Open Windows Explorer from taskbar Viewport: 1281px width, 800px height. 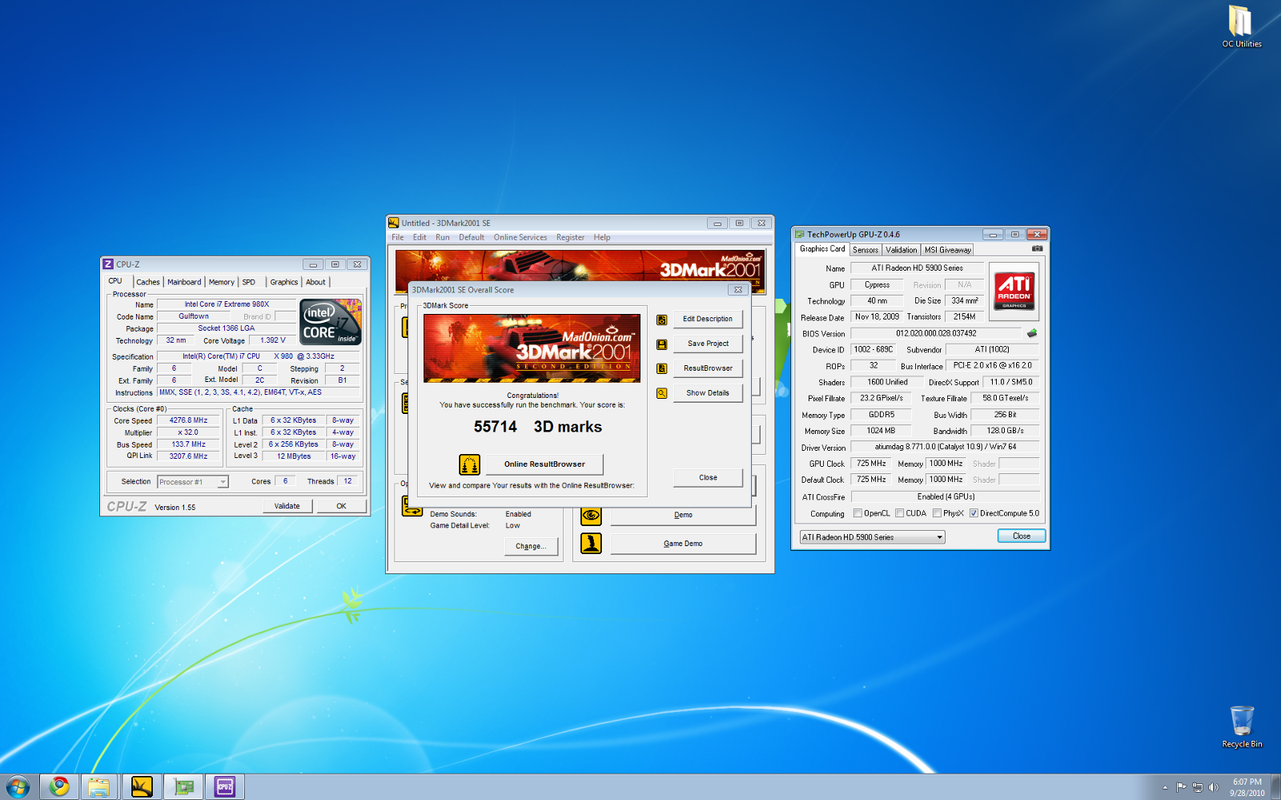99,786
